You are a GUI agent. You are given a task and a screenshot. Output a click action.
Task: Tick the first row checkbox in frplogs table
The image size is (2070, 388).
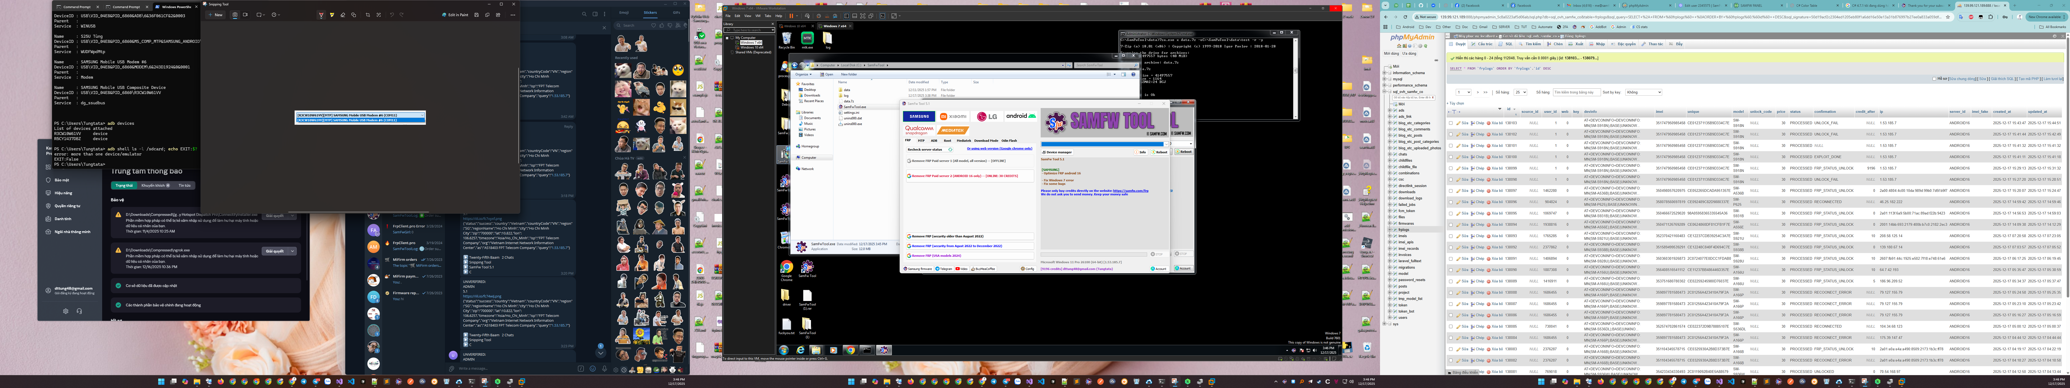(x=1450, y=123)
